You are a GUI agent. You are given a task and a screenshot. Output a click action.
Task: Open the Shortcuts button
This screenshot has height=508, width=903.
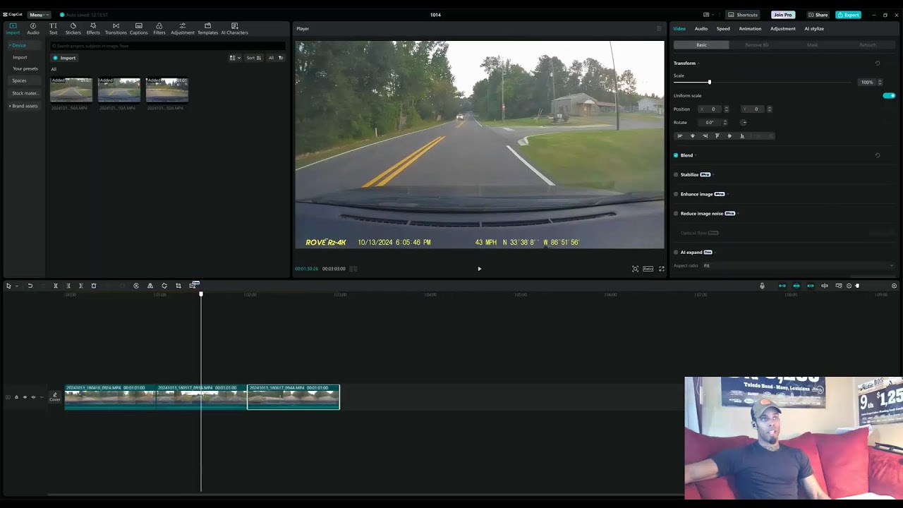744,15
